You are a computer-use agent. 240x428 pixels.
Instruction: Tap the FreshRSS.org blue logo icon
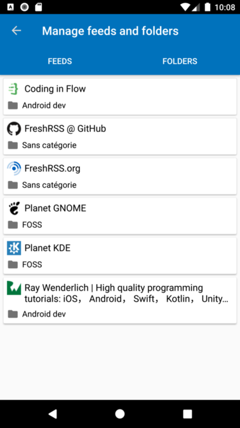coord(13,168)
